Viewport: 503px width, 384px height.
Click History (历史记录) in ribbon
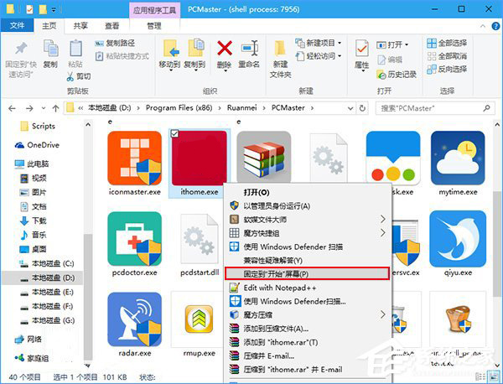(397, 75)
